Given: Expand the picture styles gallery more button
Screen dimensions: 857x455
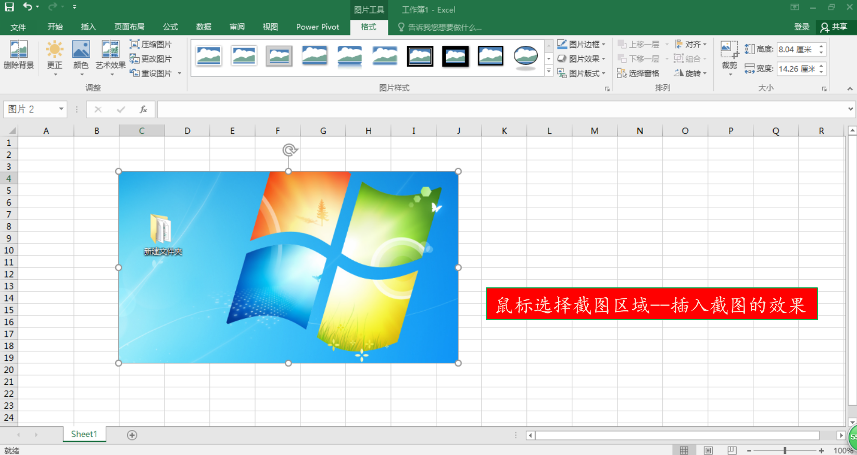Looking at the screenshot, I should point(549,71).
